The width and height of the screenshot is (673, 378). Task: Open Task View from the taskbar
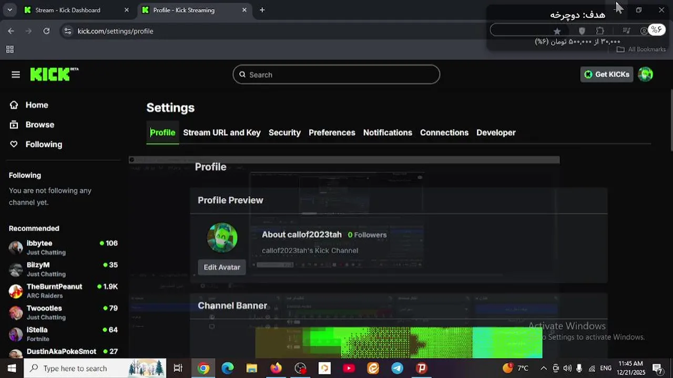[x=178, y=368]
